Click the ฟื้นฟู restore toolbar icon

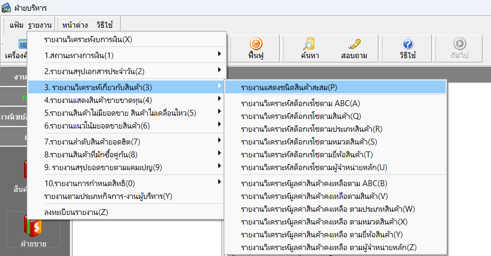point(256,48)
